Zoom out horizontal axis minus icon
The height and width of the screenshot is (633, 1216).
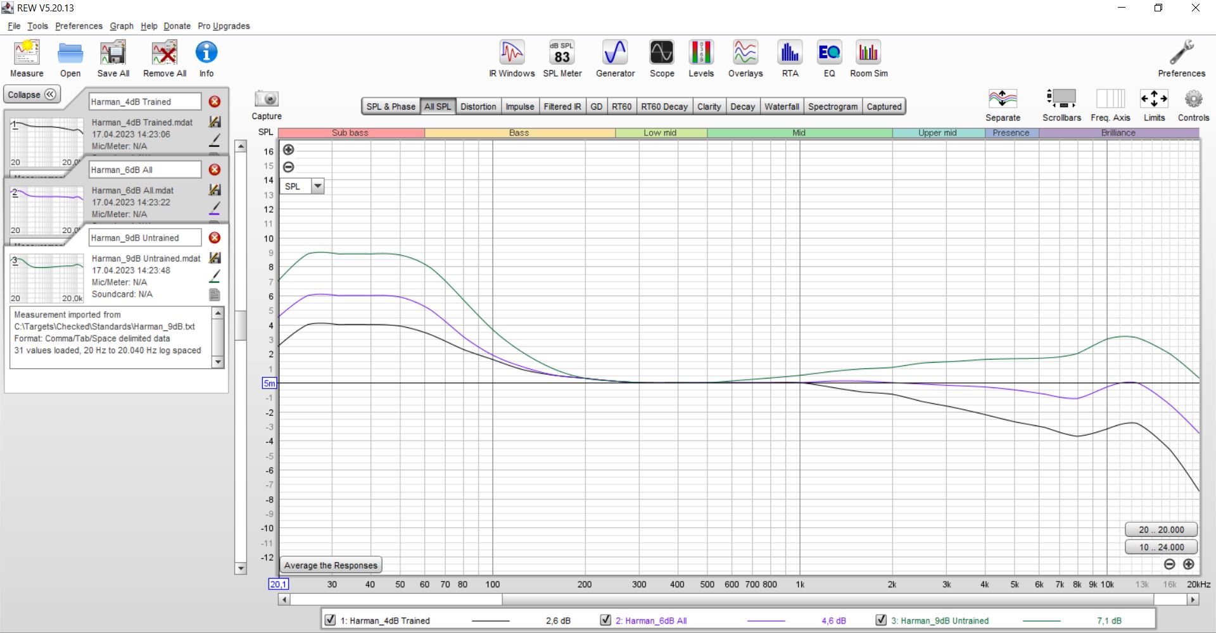click(x=1170, y=564)
